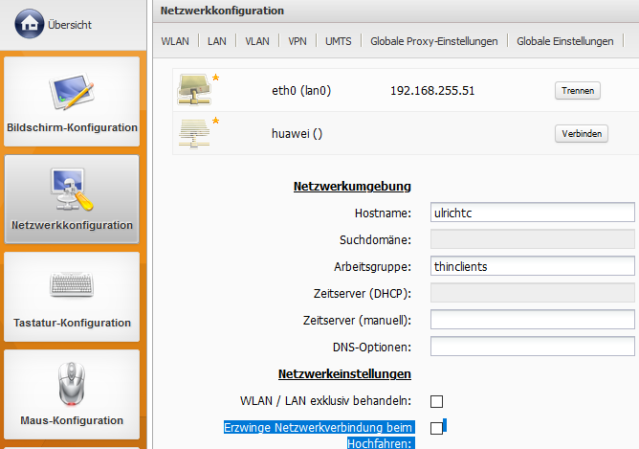
Task: Open Tastatur-Konfiguration keyboard icon
Action: pyautogui.click(x=72, y=286)
